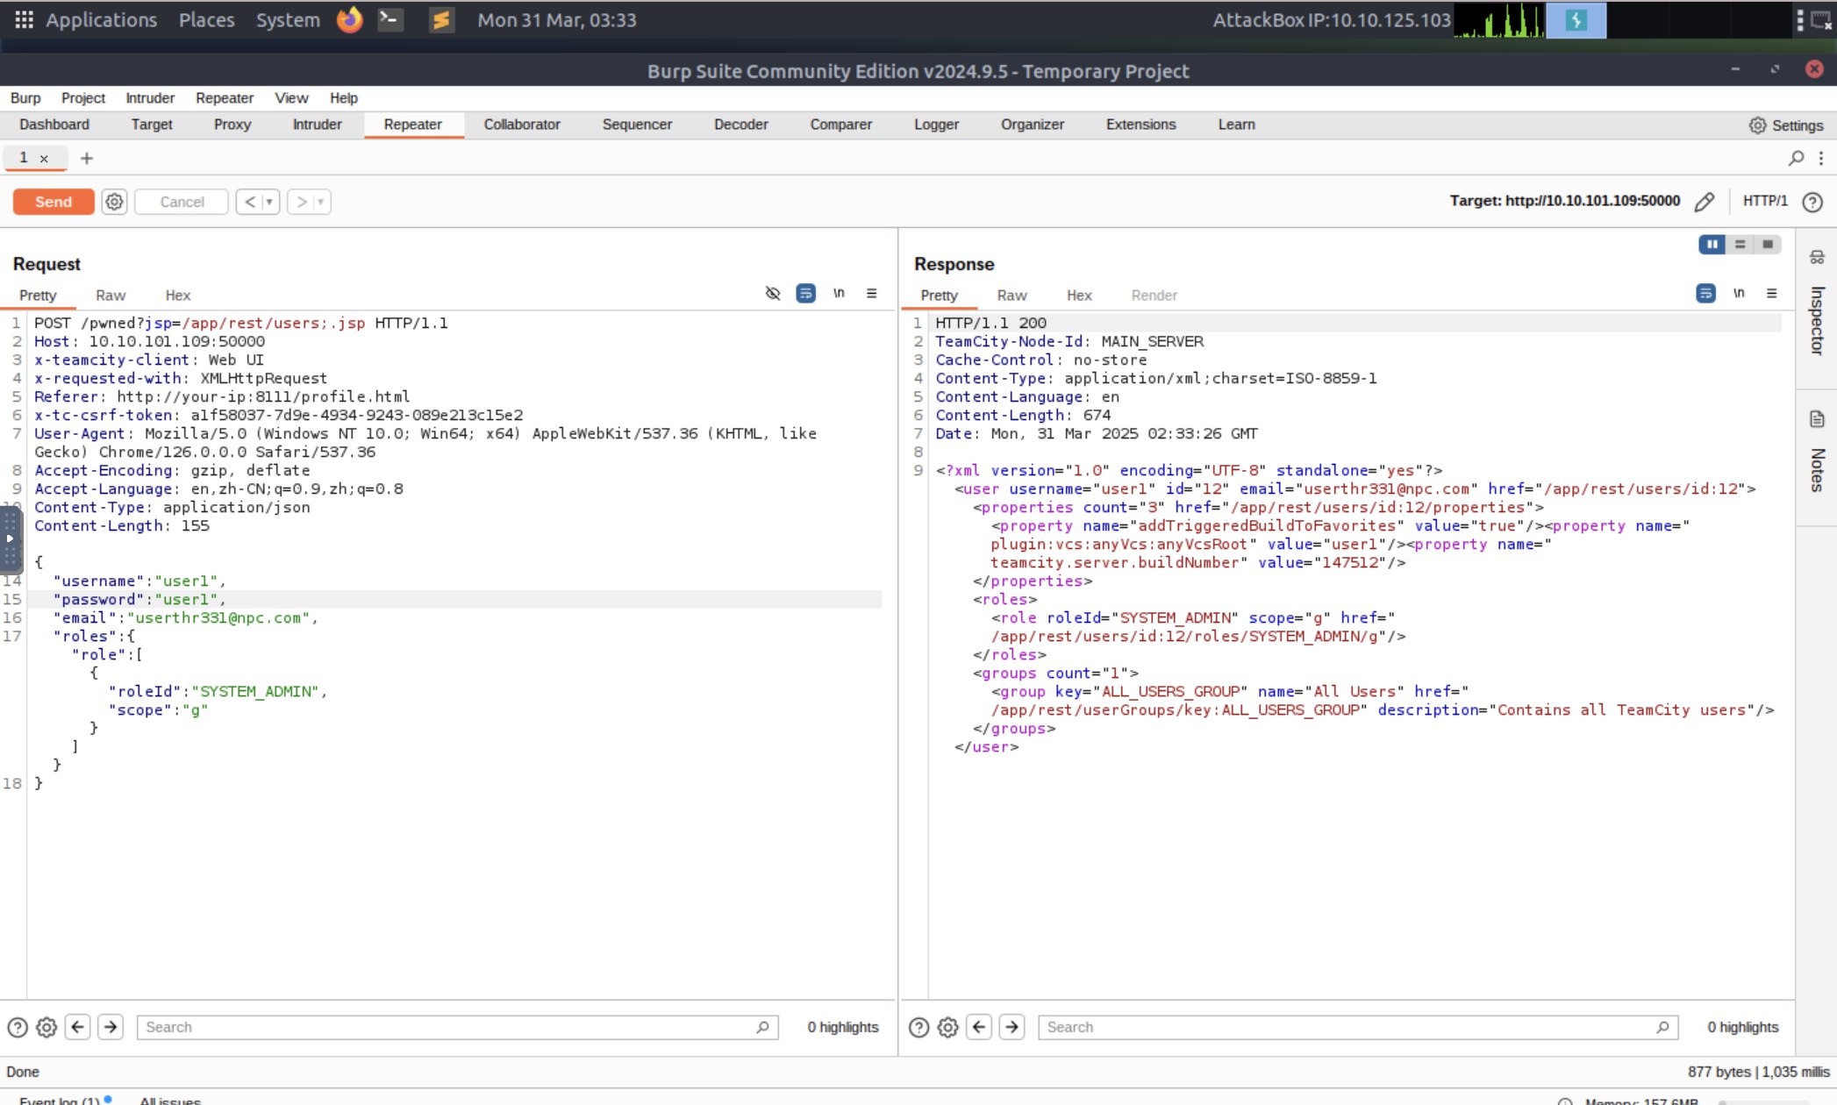Click the edit target pencil icon
1837x1105 pixels.
1704,202
